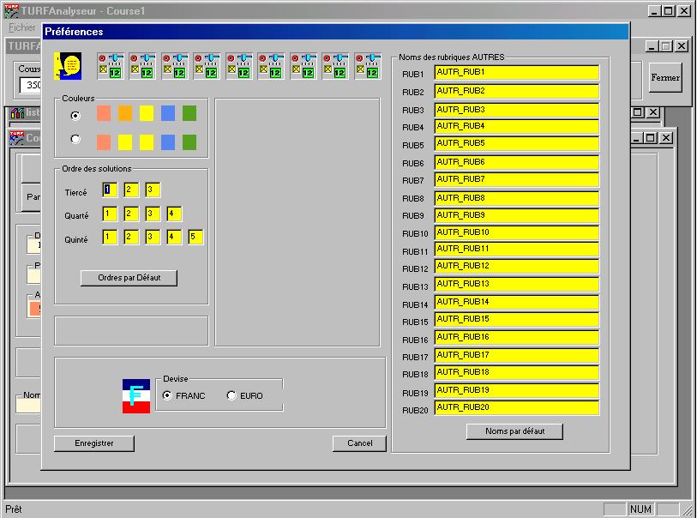Click the seventh '12' settings icon in the row
The height and width of the screenshot is (518, 697).
[x=303, y=66]
